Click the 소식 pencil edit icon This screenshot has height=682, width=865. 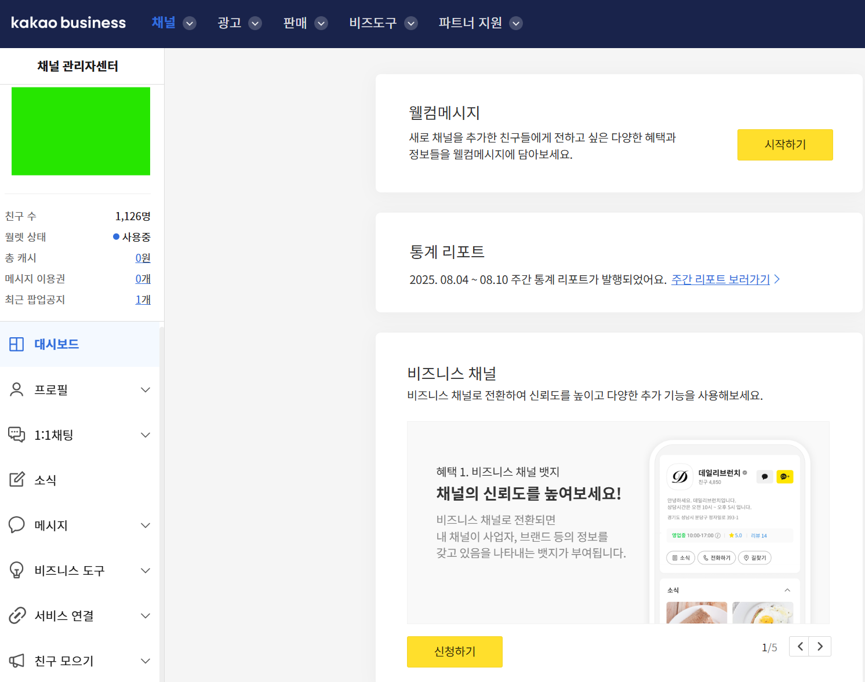point(17,480)
